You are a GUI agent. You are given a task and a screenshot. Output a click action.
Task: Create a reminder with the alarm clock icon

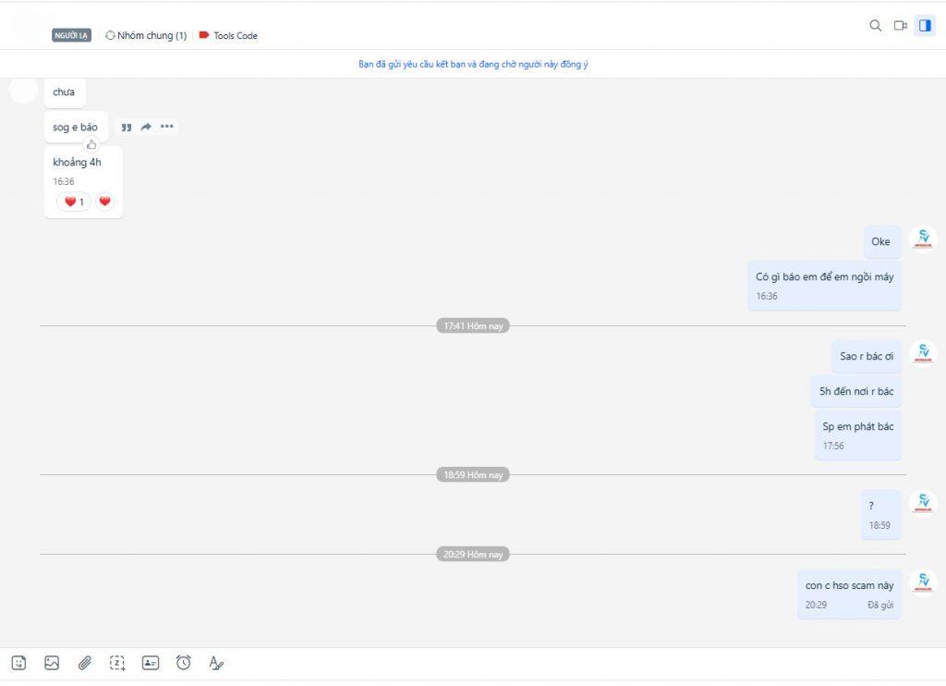pos(184,663)
